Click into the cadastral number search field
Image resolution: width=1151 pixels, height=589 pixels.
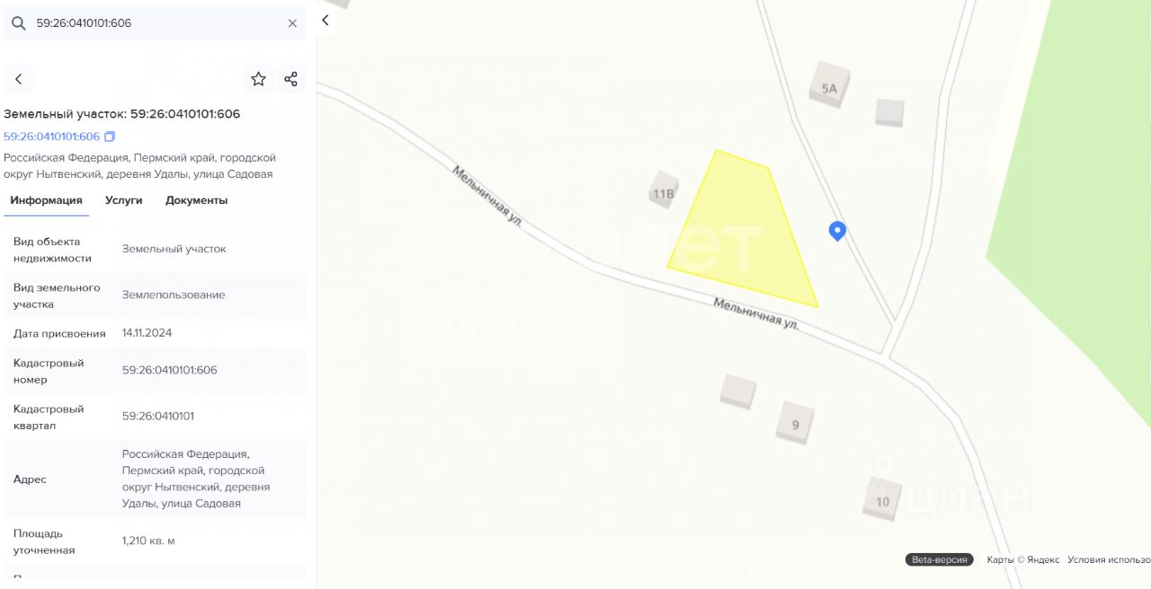[156, 23]
